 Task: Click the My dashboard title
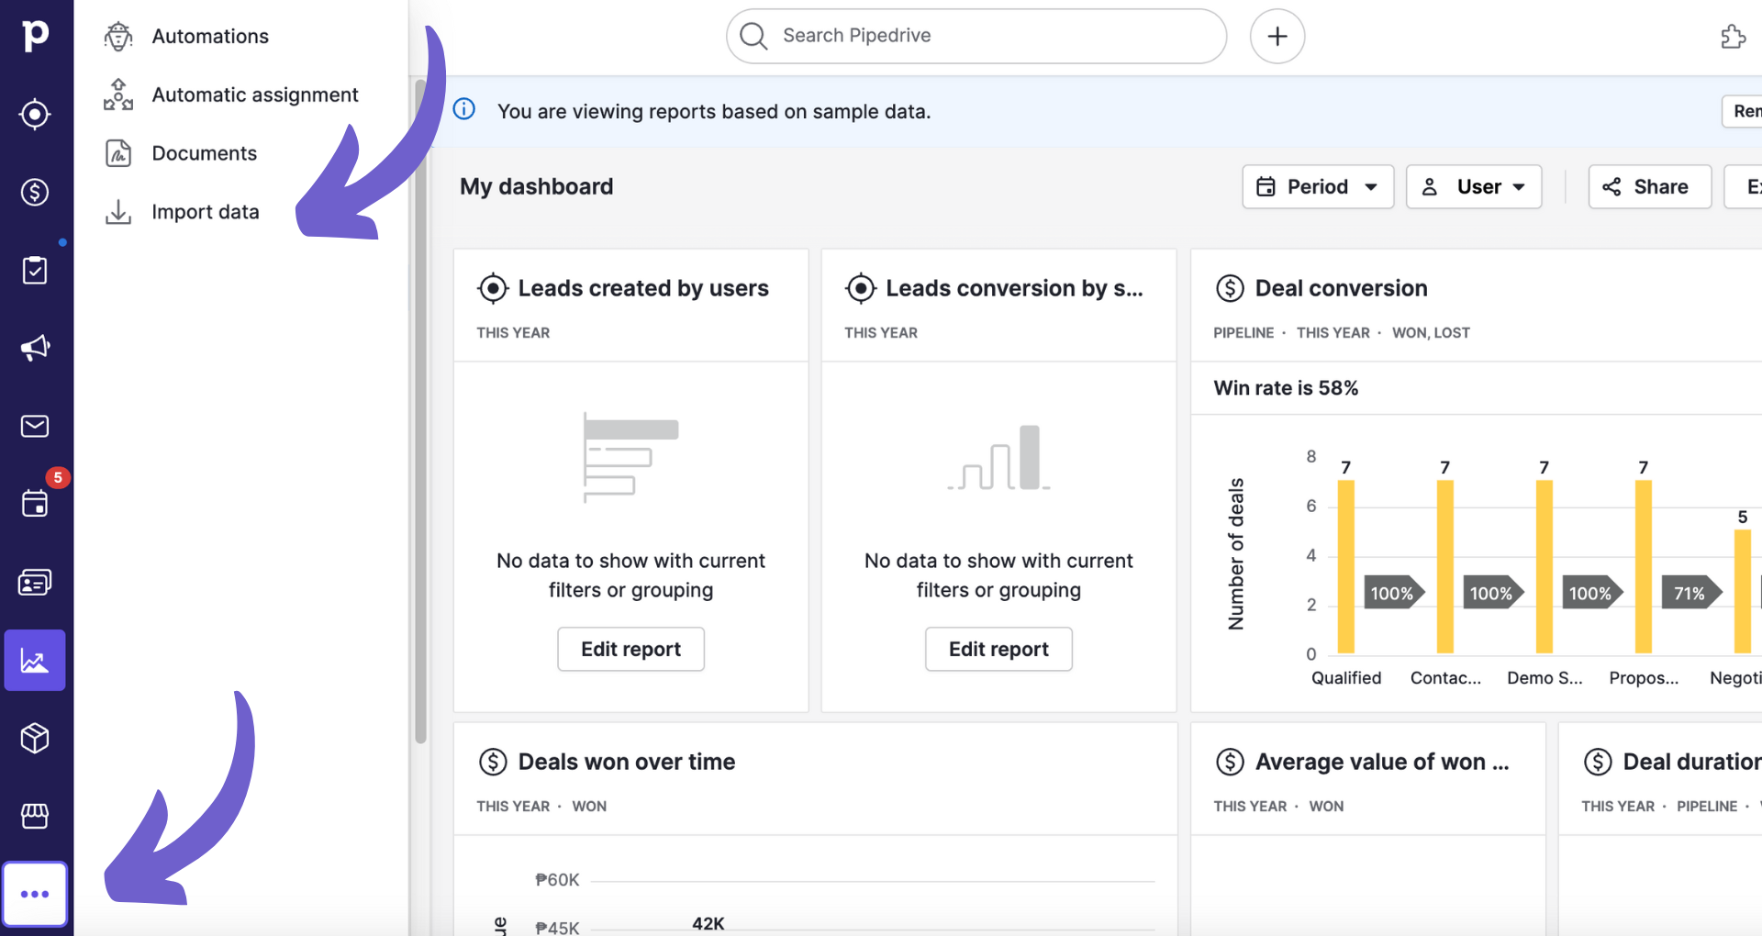click(x=537, y=186)
